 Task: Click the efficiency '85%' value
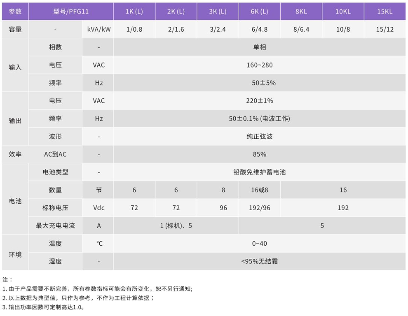point(259,154)
